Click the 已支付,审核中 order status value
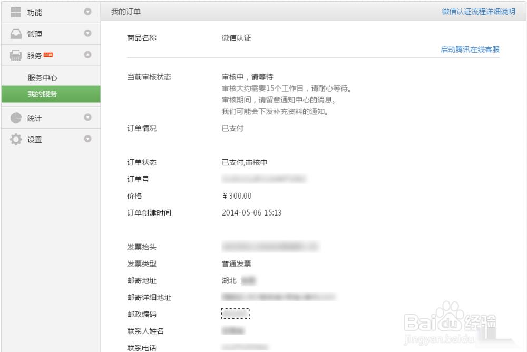The image size is (527, 352). 245,162
